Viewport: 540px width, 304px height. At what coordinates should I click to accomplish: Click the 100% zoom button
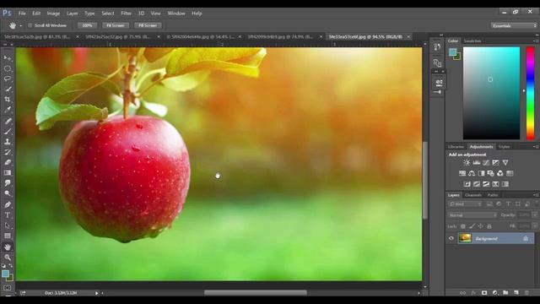pyautogui.click(x=88, y=25)
